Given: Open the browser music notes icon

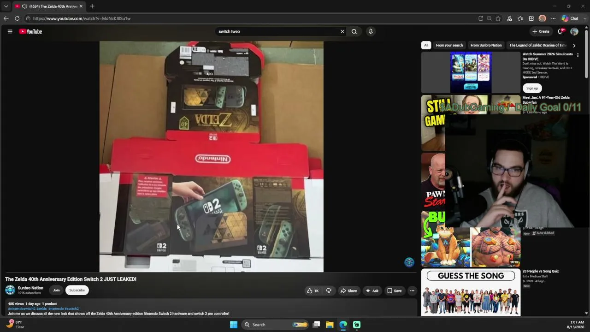Looking at the screenshot, I should pos(509,18).
